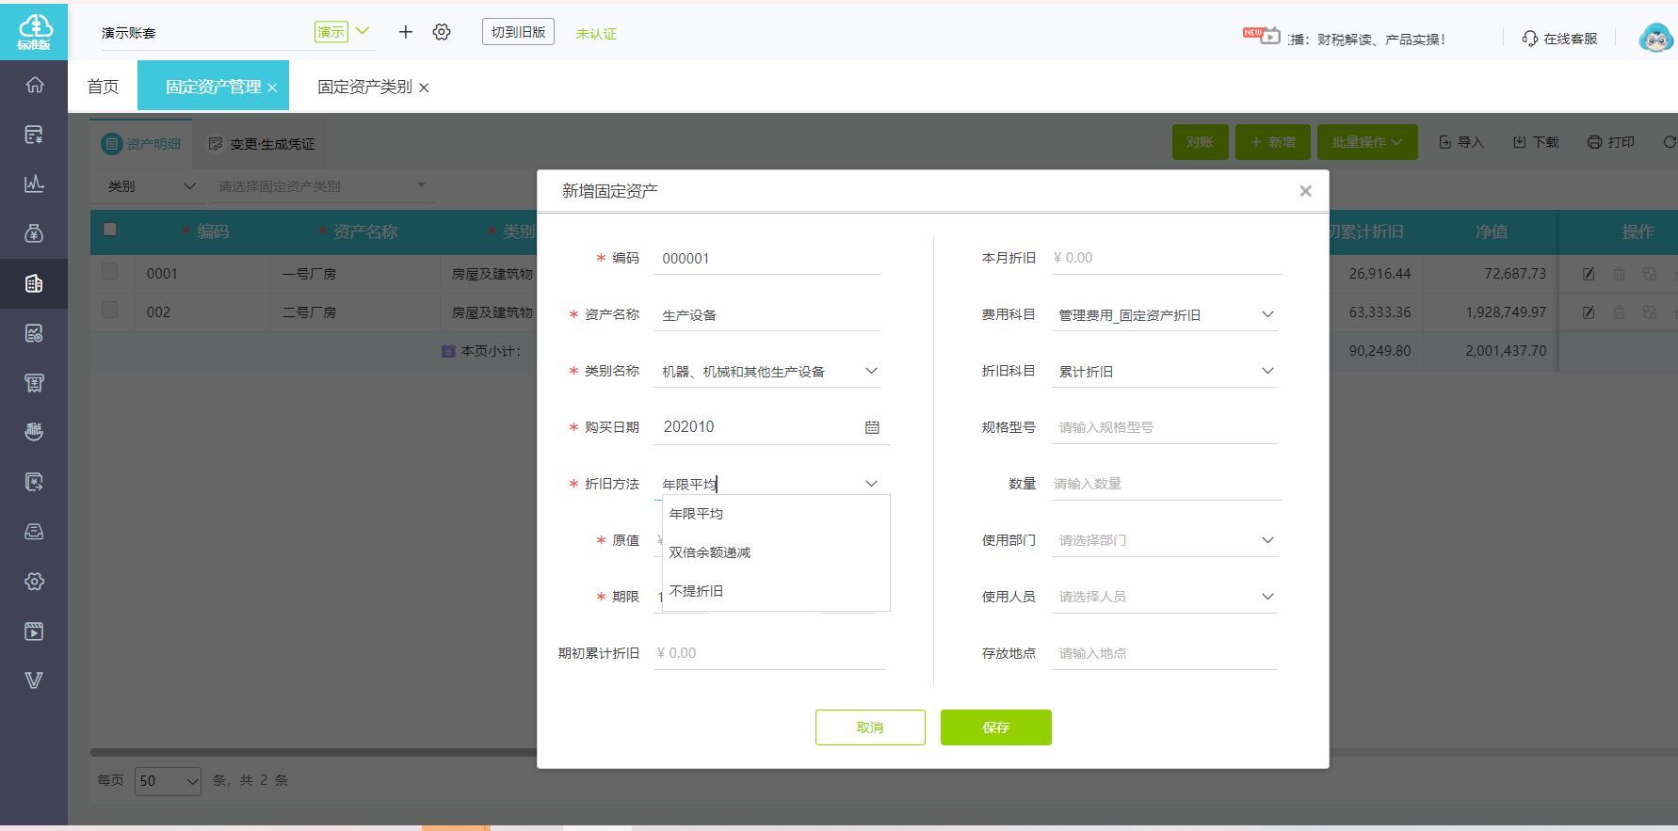This screenshot has height=831, width=1678.
Task: Open settings gear icon in left sidebar
Action: [x=34, y=582]
